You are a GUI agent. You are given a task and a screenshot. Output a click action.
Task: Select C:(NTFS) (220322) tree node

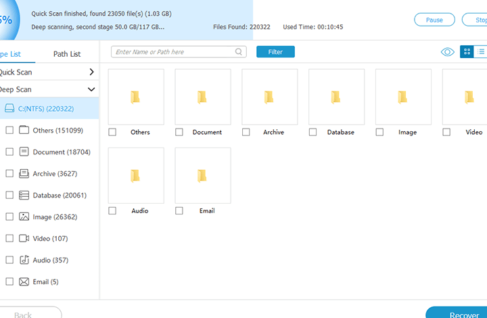pos(49,108)
